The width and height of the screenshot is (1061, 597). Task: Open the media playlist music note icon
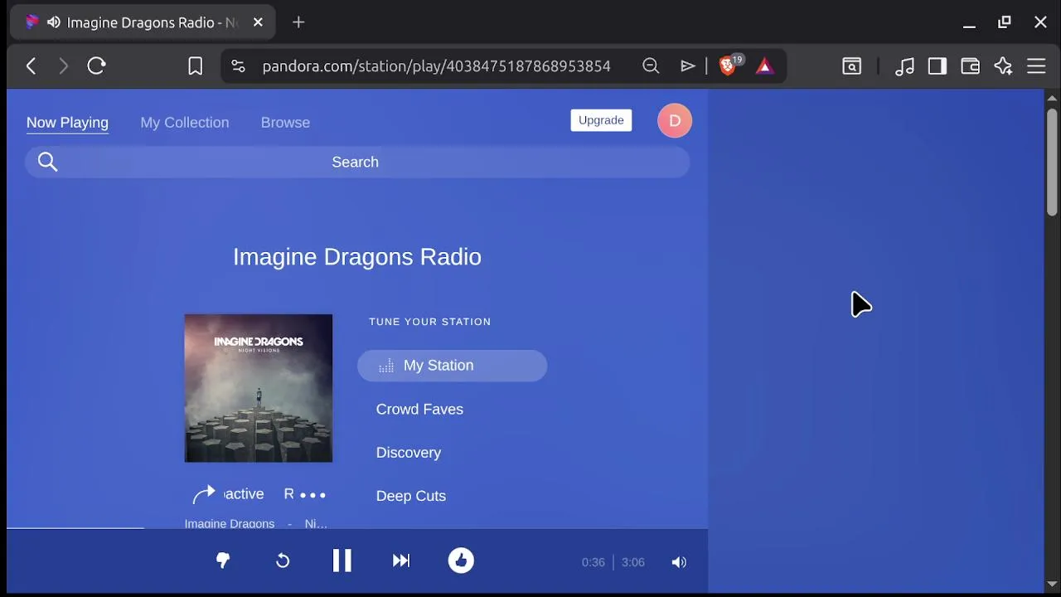(905, 66)
